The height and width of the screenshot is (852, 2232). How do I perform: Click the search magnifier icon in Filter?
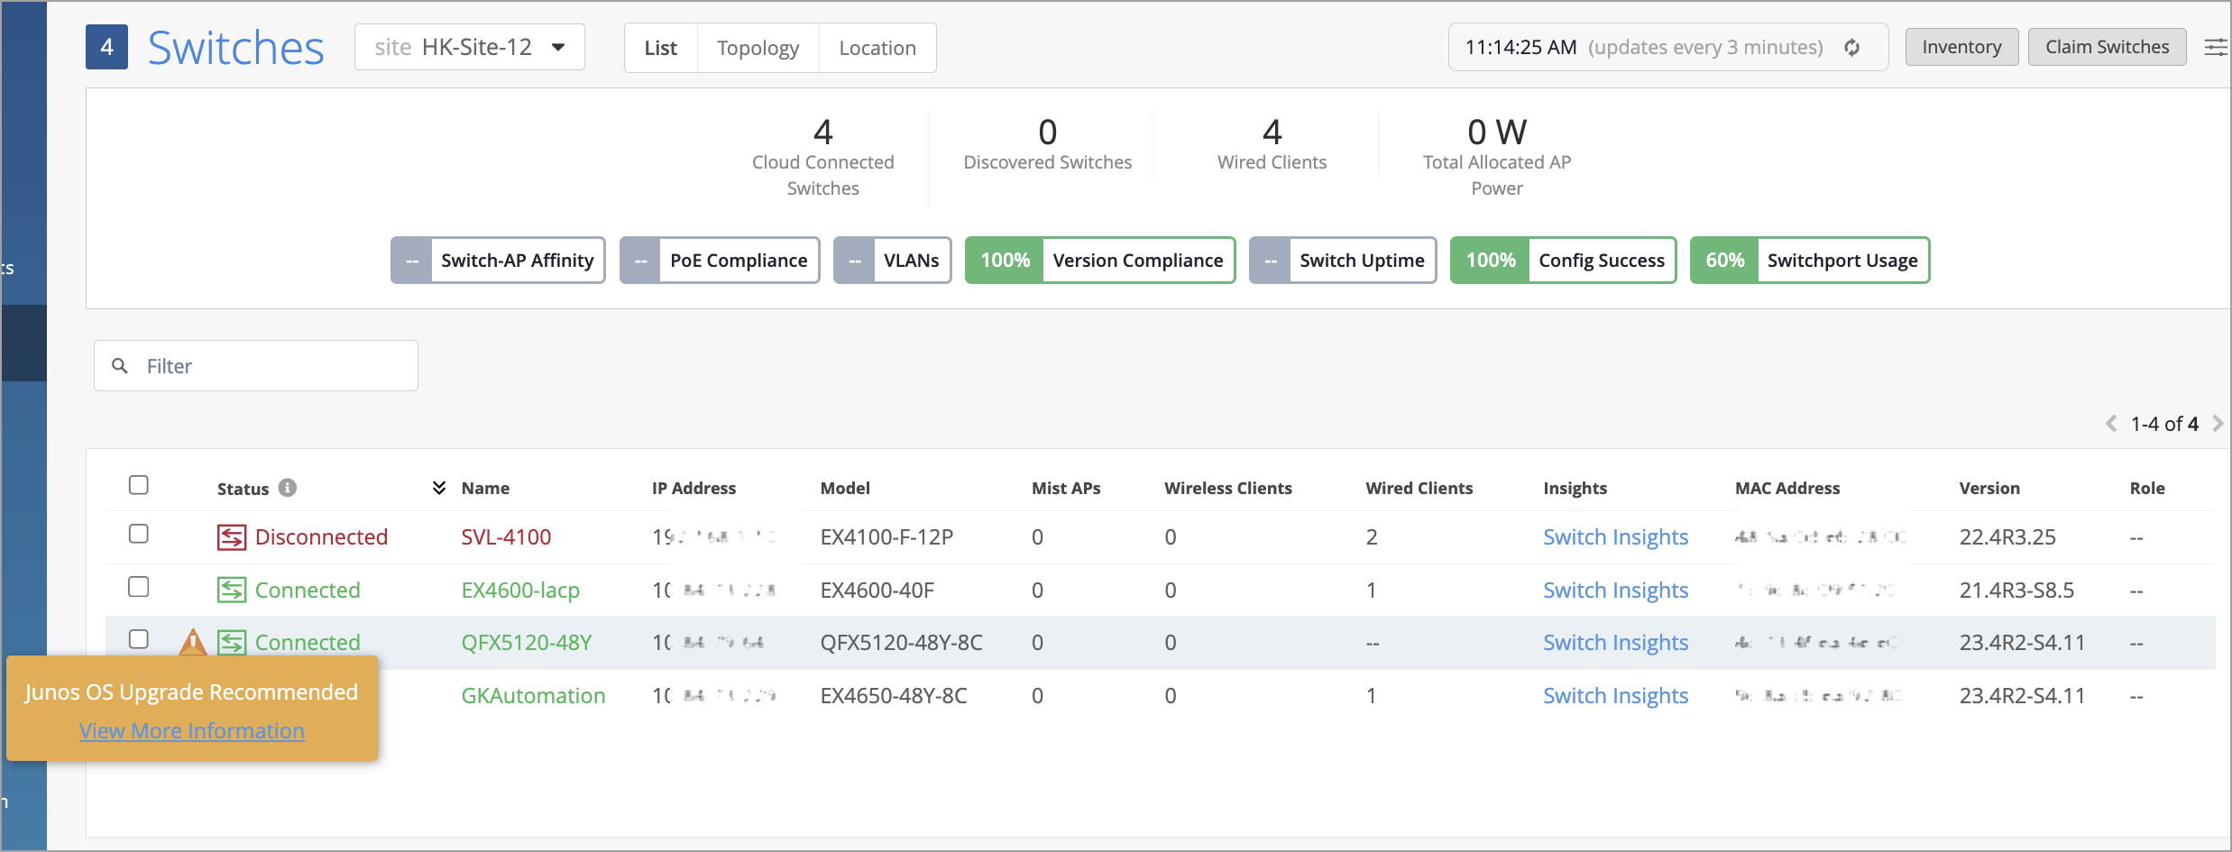click(x=120, y=366)
